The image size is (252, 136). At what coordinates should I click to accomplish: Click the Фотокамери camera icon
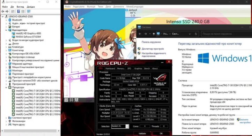pyautogui.click(x=10, y=121)
